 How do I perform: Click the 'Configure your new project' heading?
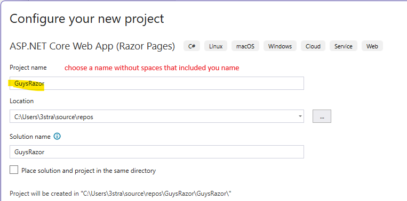click(87, 19)
